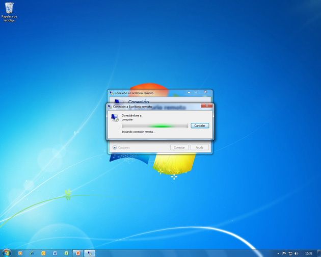
Task: Launch Windows Media Player from taskbar
Action: pos(20,253)
